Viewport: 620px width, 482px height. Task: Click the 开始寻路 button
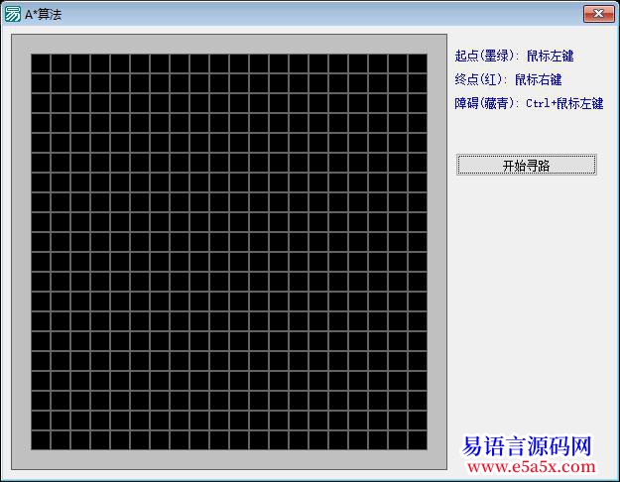coord(526,166)
